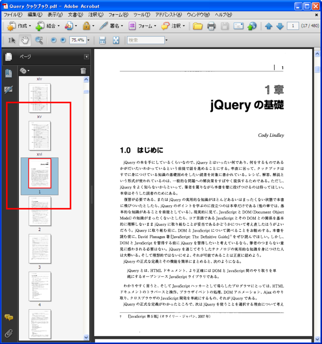Select the page 3 thumbnail
Image resolution: width=322 pixels, height=344 pixels.
40,249
